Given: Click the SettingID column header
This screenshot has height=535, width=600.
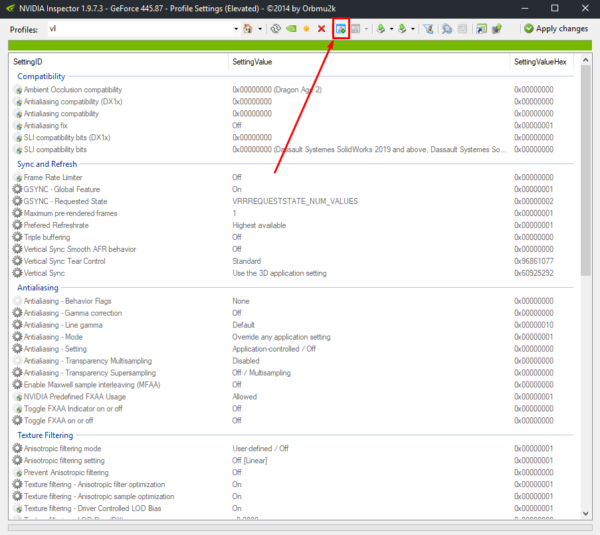Looking at the screenshot, I should click(119, 62).
